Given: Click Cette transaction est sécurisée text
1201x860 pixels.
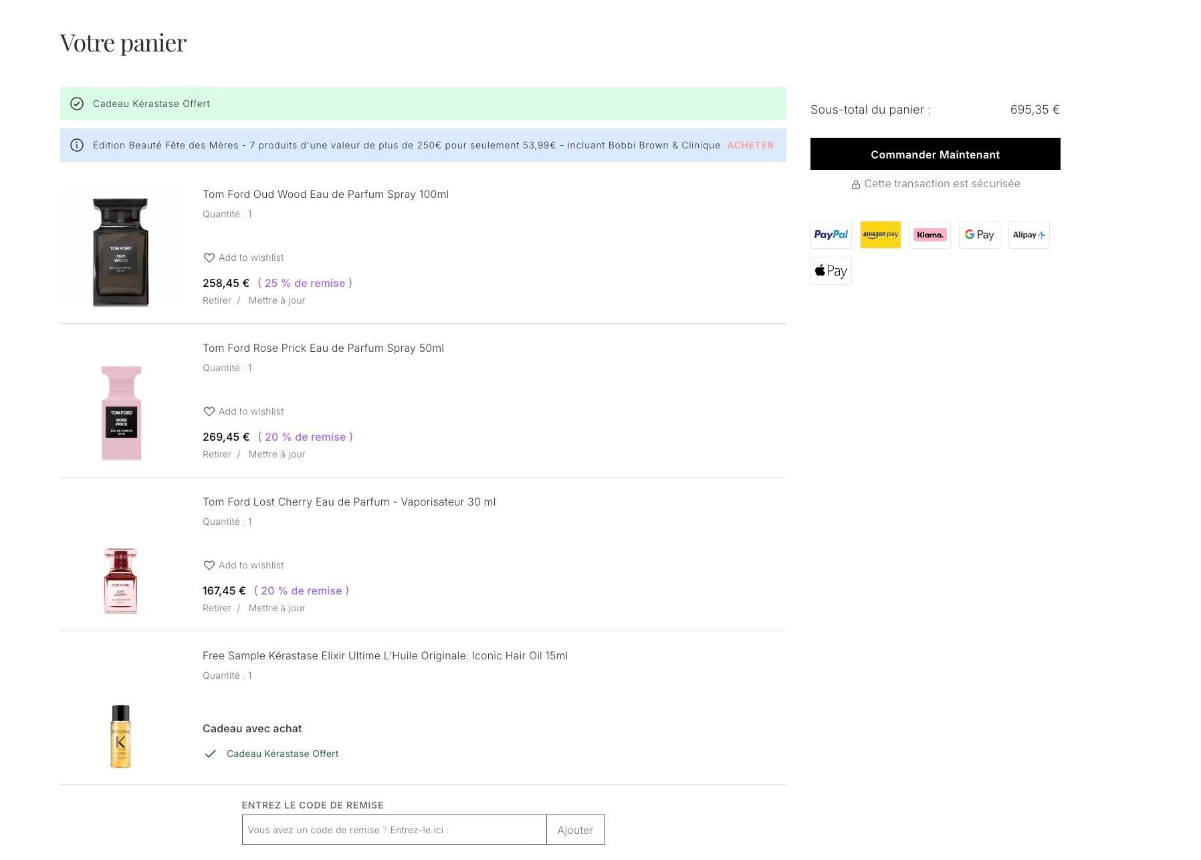Looking at the screenshot, I should click(942, 183).
